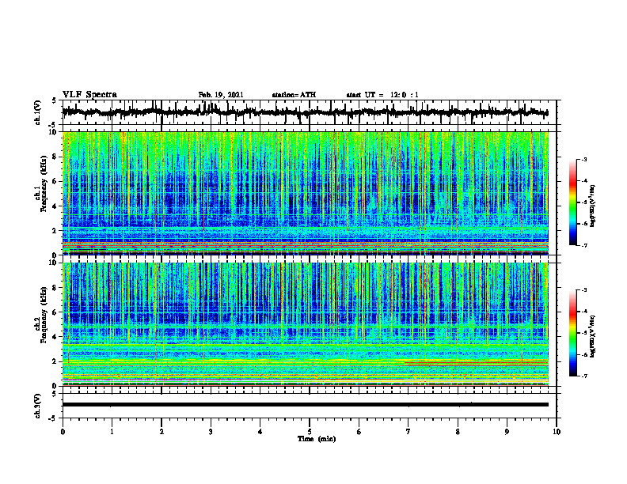Click the ch.2 spectrogram color scale bar

[573, 333]
